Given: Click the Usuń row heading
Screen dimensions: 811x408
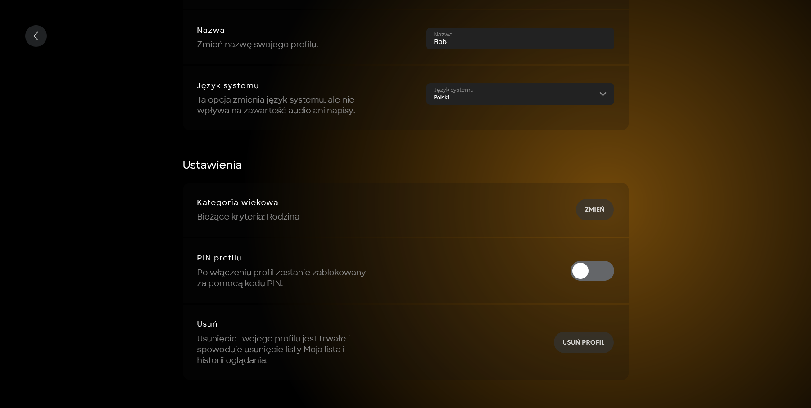Looking at the screenshot, I should click(x=207, y=324).
